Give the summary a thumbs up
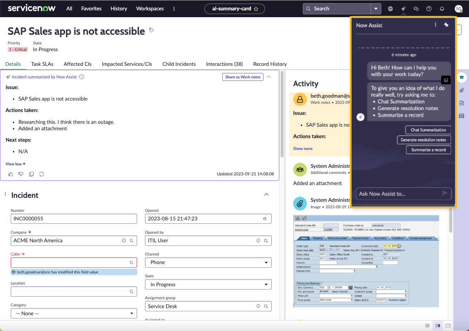Viewport: 469px width, 331px height. coord(11,174)
